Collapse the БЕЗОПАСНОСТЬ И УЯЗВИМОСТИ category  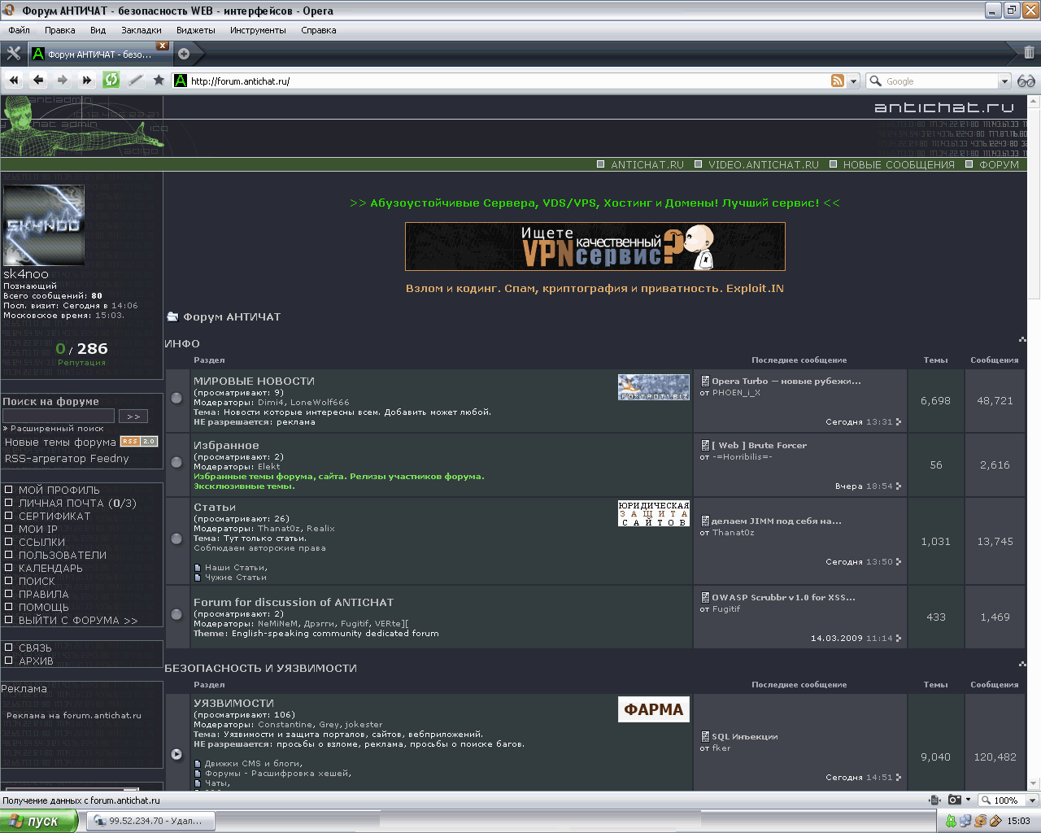1022,665
